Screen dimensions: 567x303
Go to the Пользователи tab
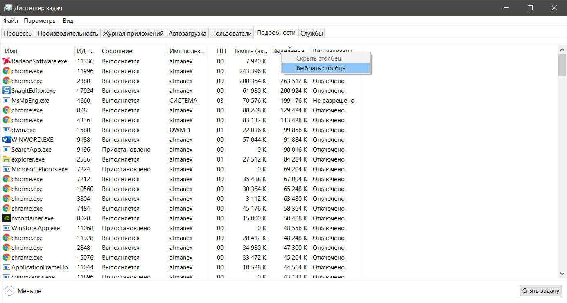pos(231,34)
